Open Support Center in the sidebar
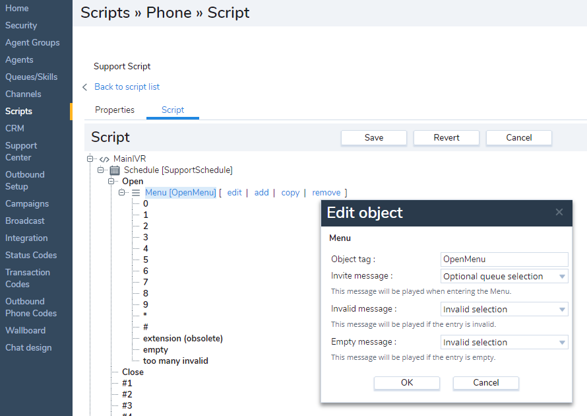The height and width of the screenshot is (416, 587). (21, 151)
